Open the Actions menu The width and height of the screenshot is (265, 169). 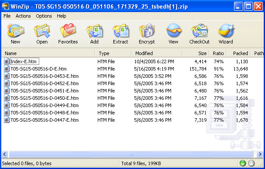pyautogui.click(x=23, y=16)
